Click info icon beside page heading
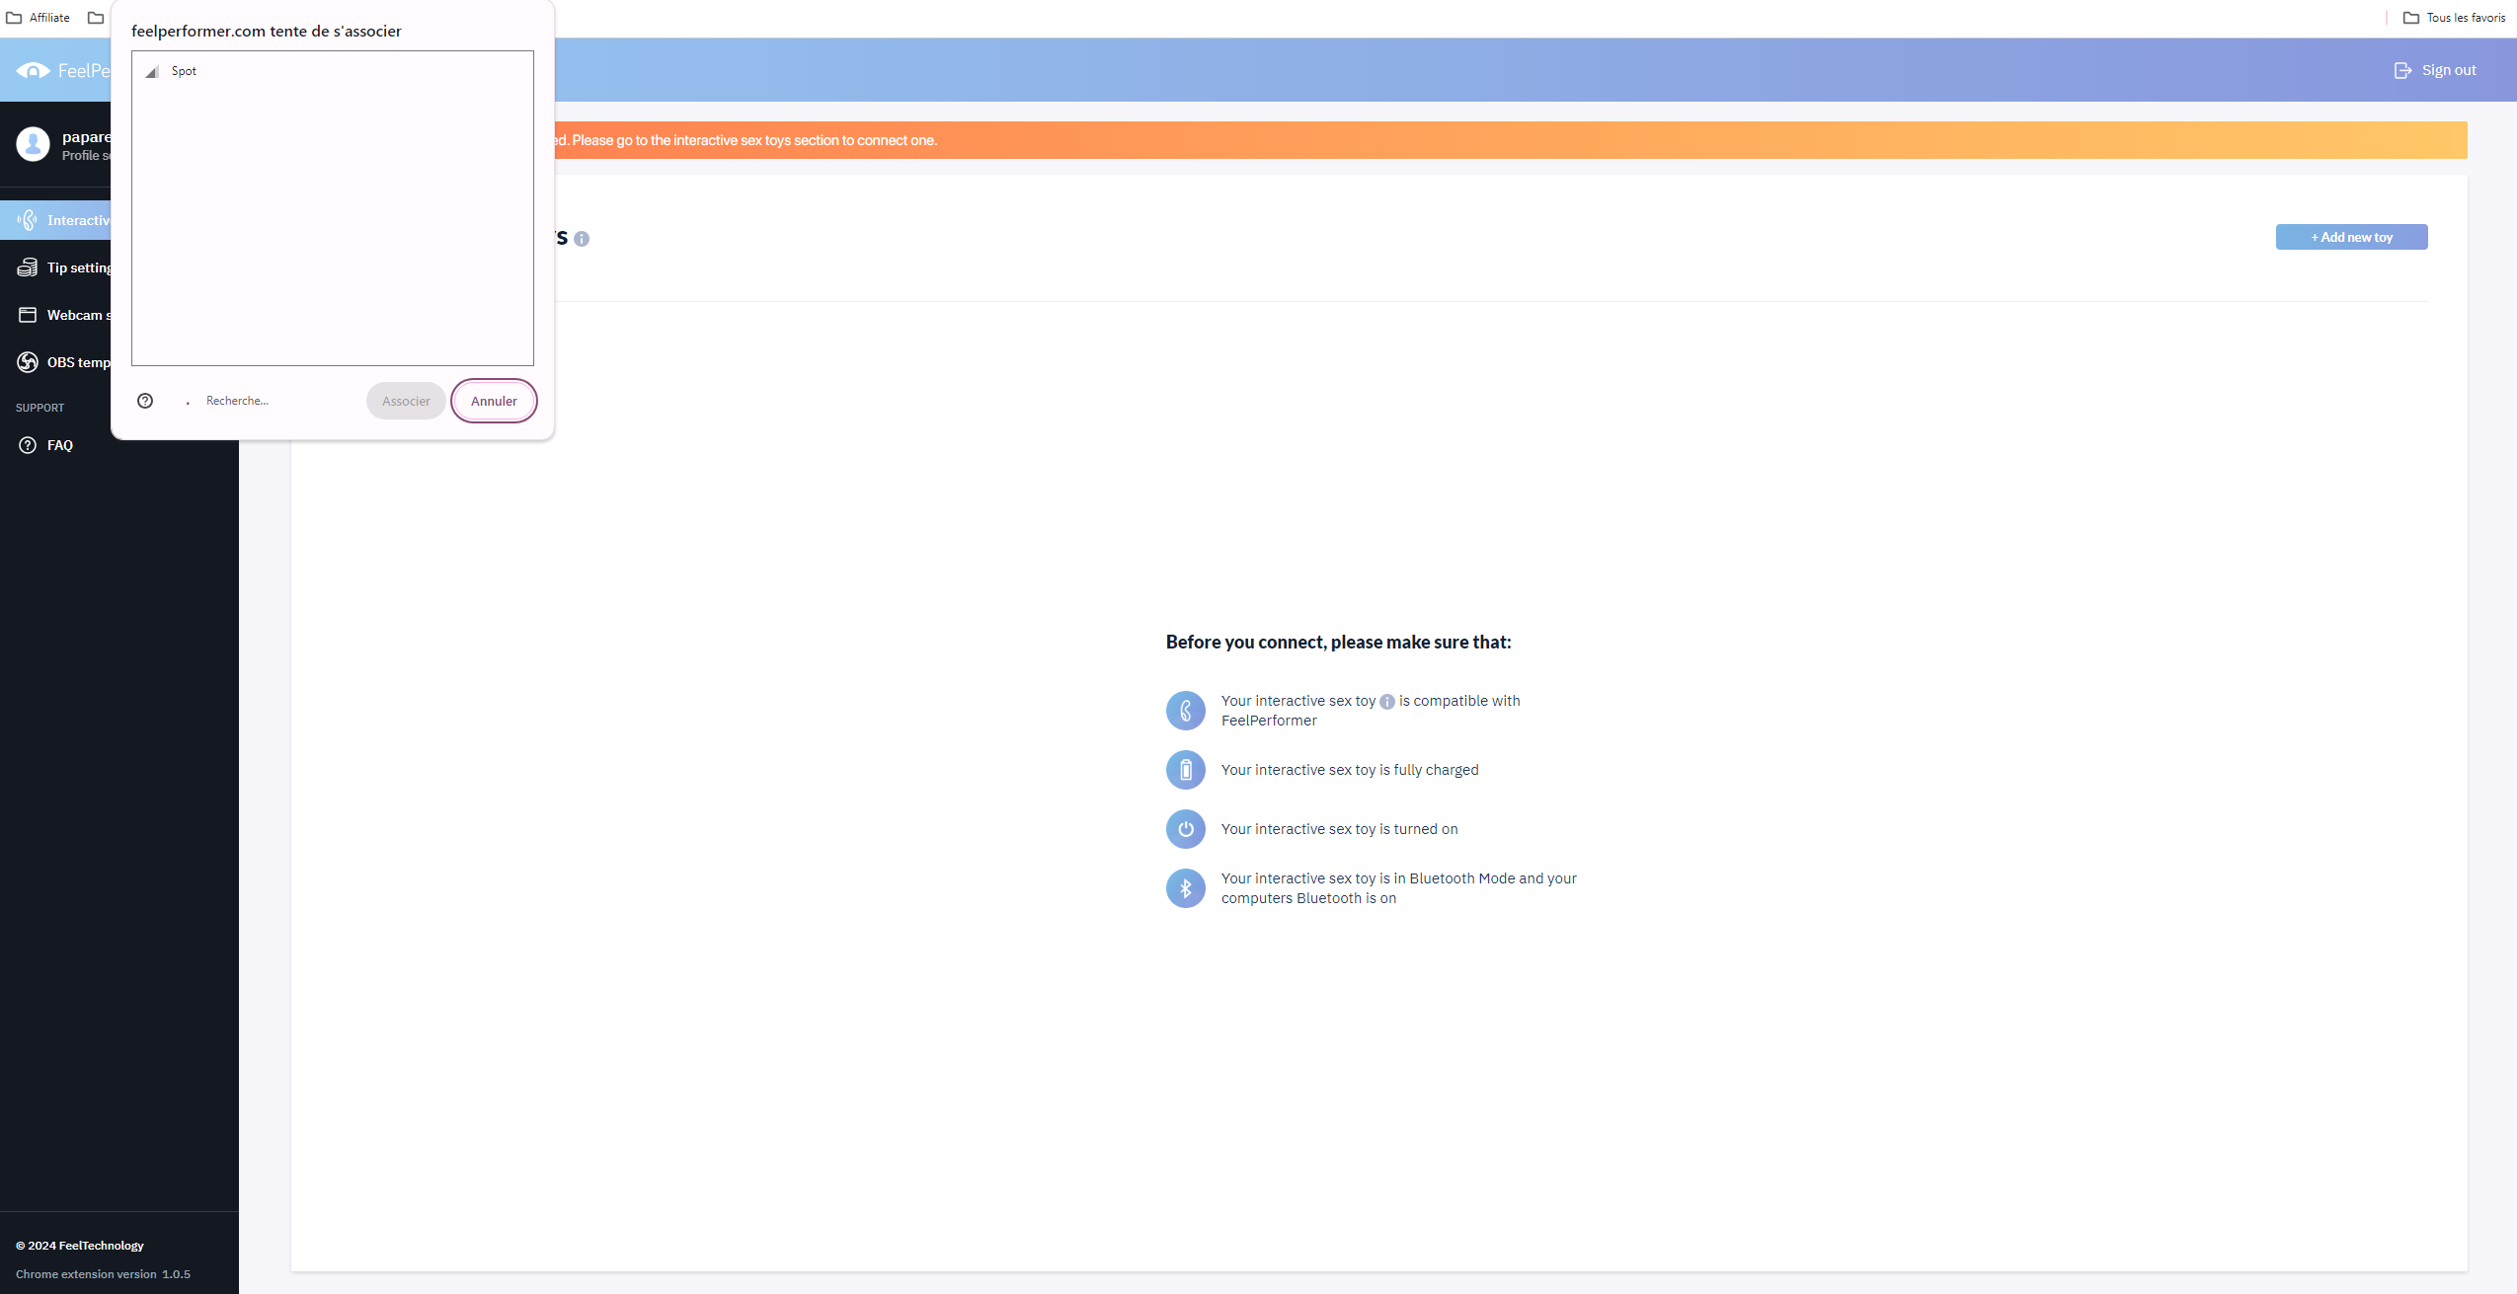The image size is (2517, 1294). click(x=582, y=239)
